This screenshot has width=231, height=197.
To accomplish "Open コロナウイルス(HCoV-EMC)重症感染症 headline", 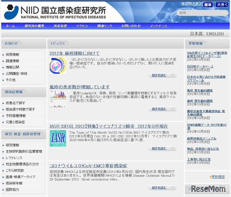I will pos(88,166).
